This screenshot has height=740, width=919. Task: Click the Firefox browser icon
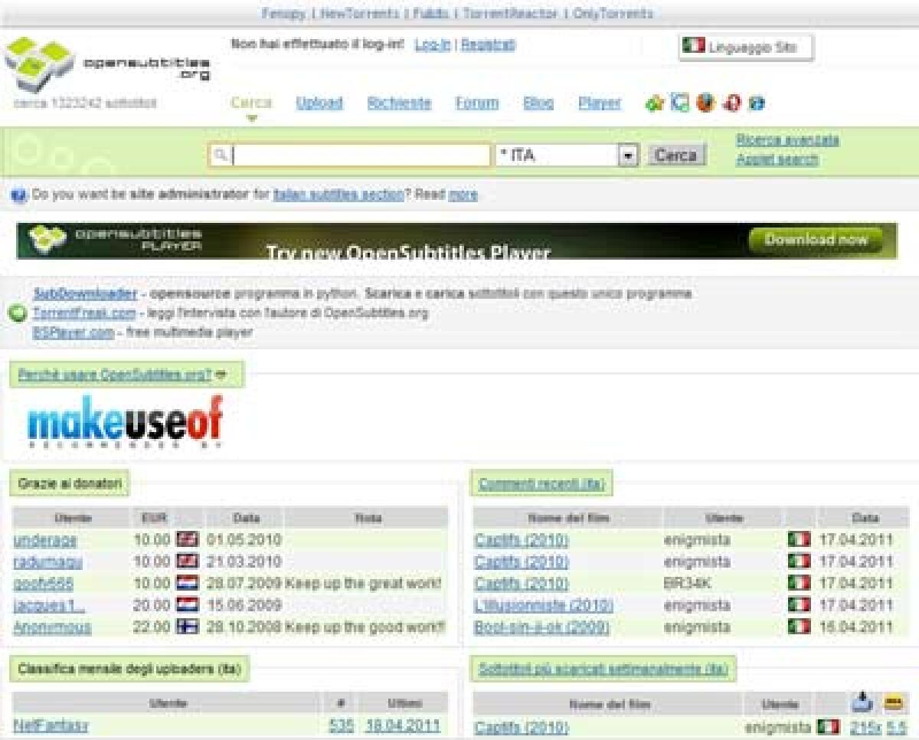(x=705, y=103)
